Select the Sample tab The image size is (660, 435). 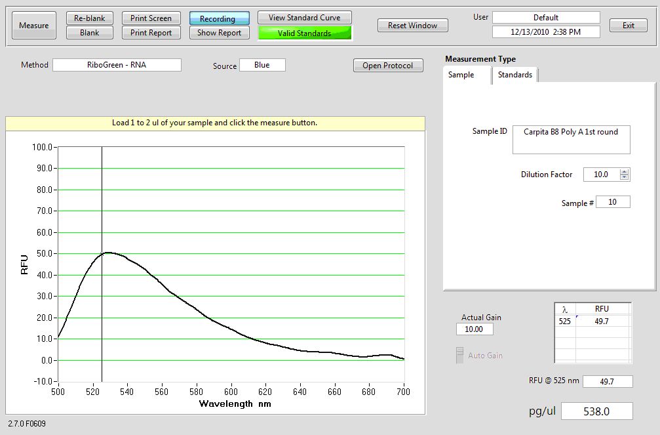[461, 75]
